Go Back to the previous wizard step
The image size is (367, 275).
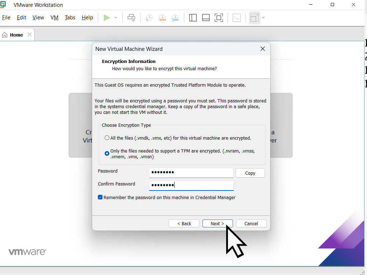point(184,223)
